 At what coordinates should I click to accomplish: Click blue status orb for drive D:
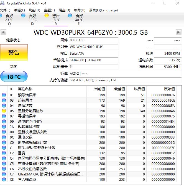(x=23, y=15)
